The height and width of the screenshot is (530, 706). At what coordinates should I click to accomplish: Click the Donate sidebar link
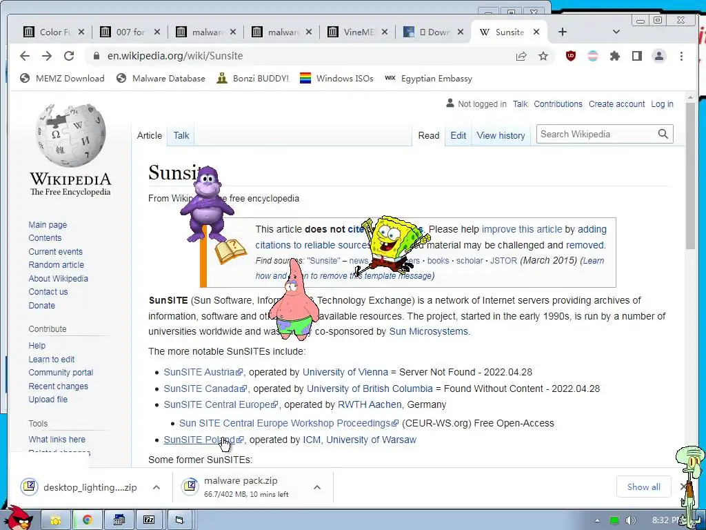pos(42,305)
